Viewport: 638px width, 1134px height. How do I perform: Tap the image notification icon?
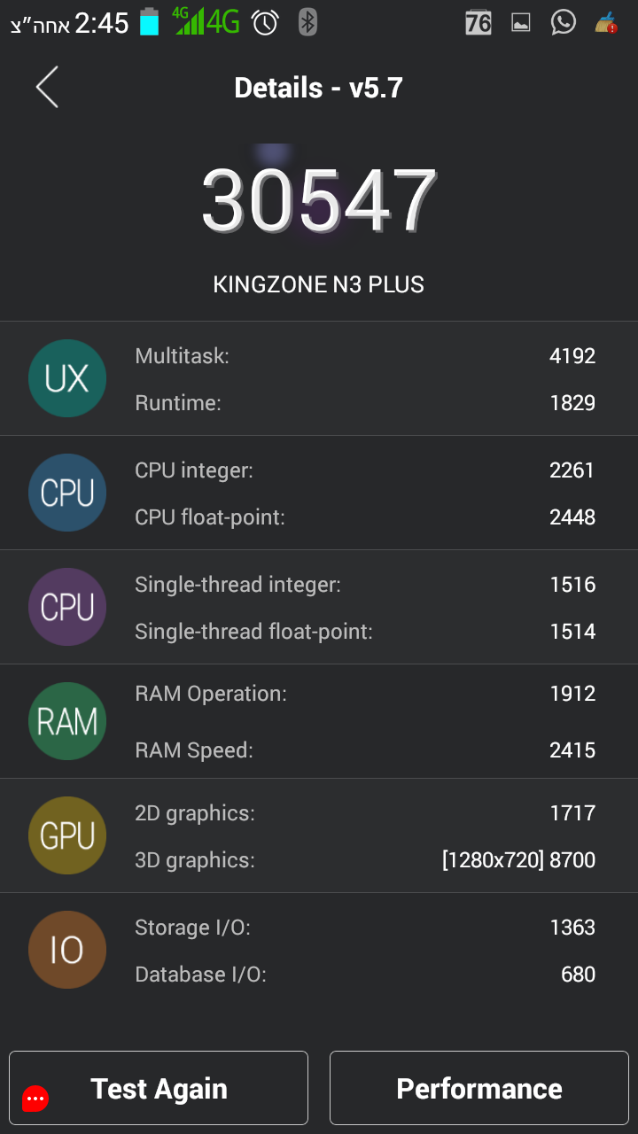(x=521, y=23)
